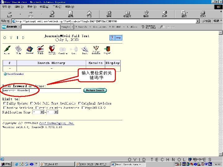The width and height of the screenshot is (223, 167).
Task: Open the Ovid Technologies, Inc. link
Action: click(57, 123)
